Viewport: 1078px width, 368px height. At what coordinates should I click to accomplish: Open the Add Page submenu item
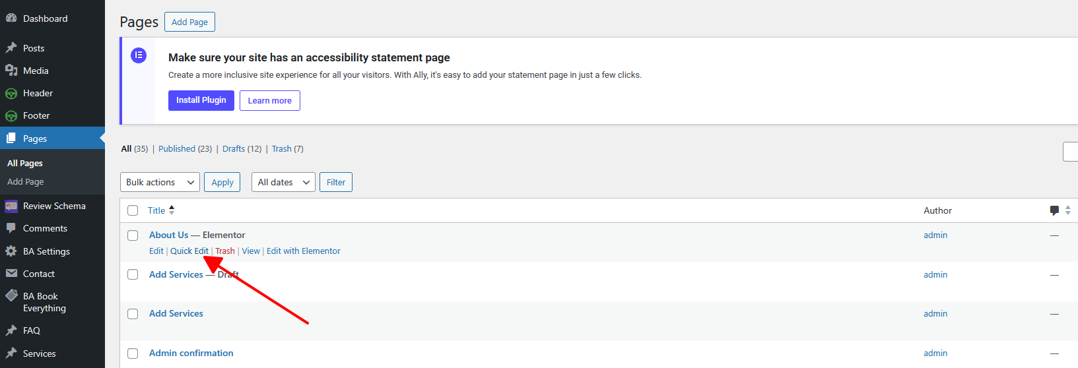[26, 181]
